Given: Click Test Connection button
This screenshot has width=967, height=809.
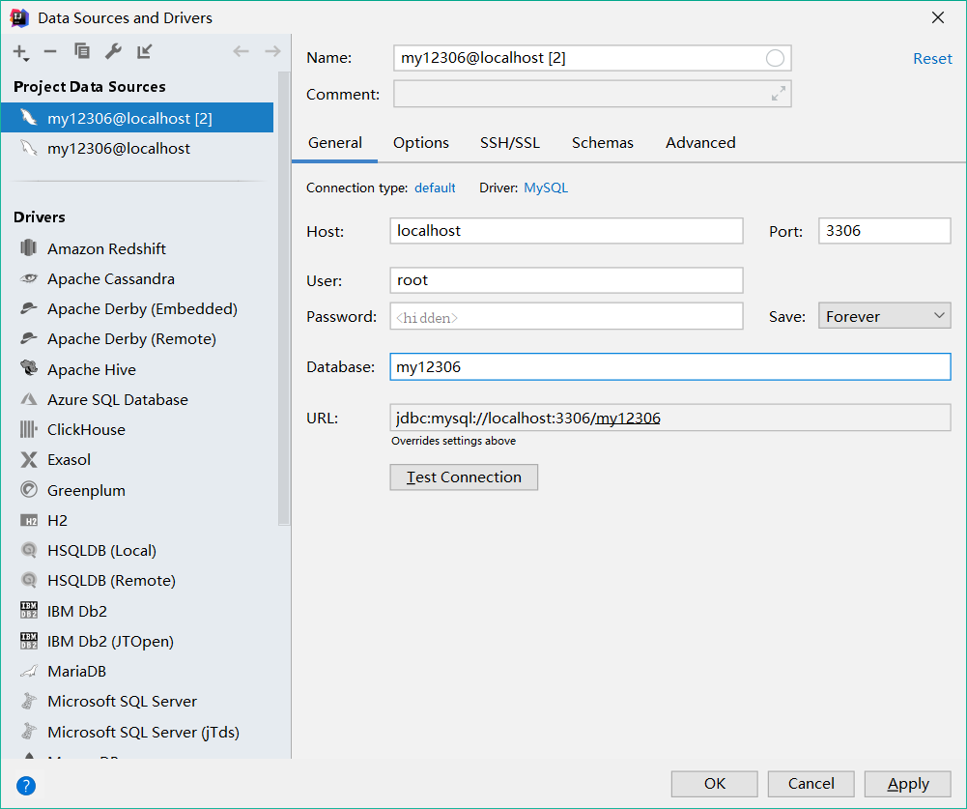Looking at the screenshot, I should pyautogui.click(x=464, y=477).
